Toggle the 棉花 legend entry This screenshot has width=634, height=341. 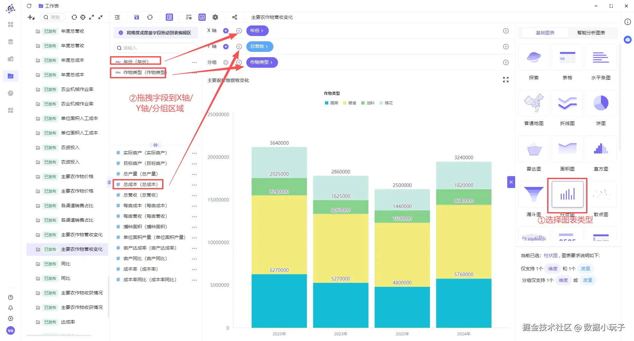[386, 103]
